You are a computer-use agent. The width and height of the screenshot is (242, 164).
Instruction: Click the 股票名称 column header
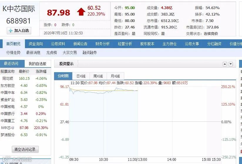coord(8,71)
